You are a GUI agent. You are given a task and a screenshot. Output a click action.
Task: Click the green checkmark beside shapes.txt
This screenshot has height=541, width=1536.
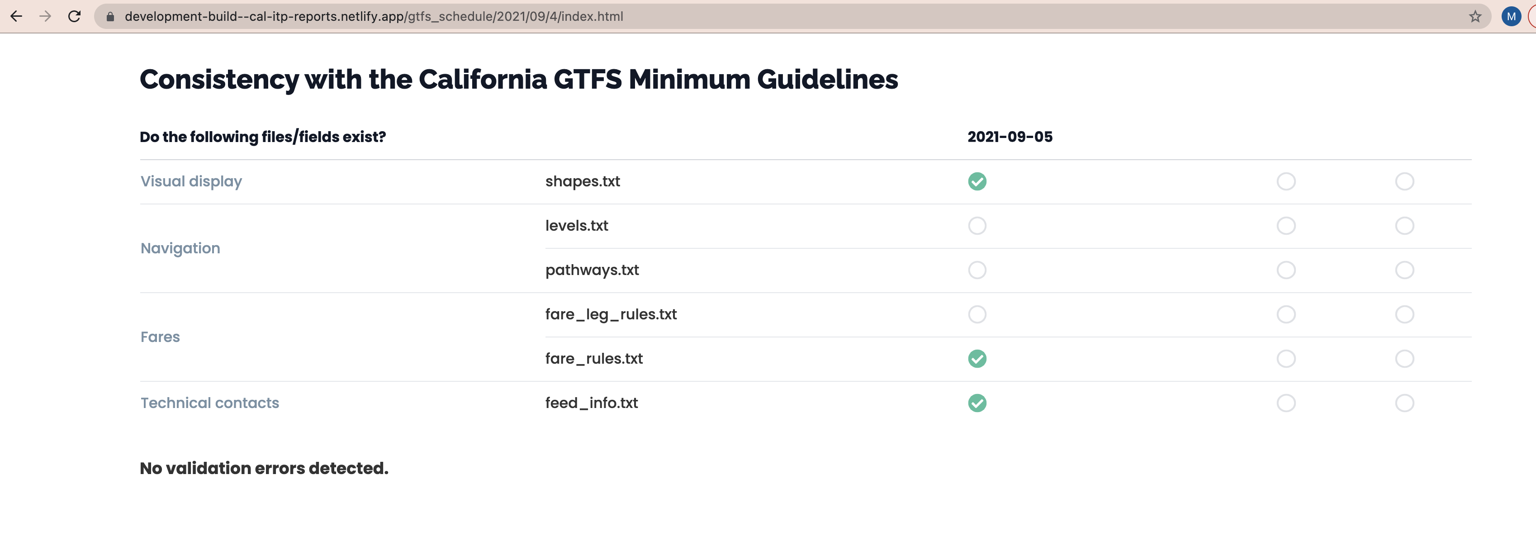click(977, 181)
